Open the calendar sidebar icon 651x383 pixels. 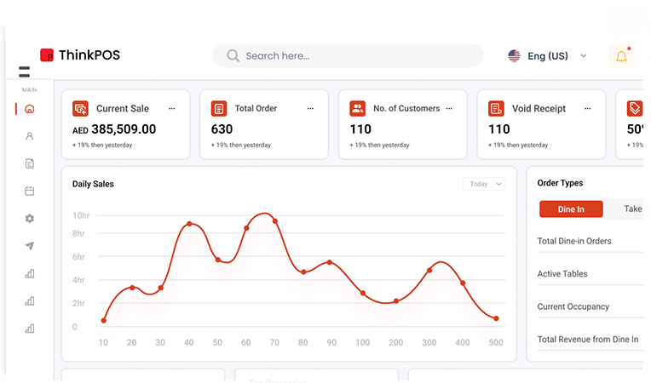pos(30,191)
